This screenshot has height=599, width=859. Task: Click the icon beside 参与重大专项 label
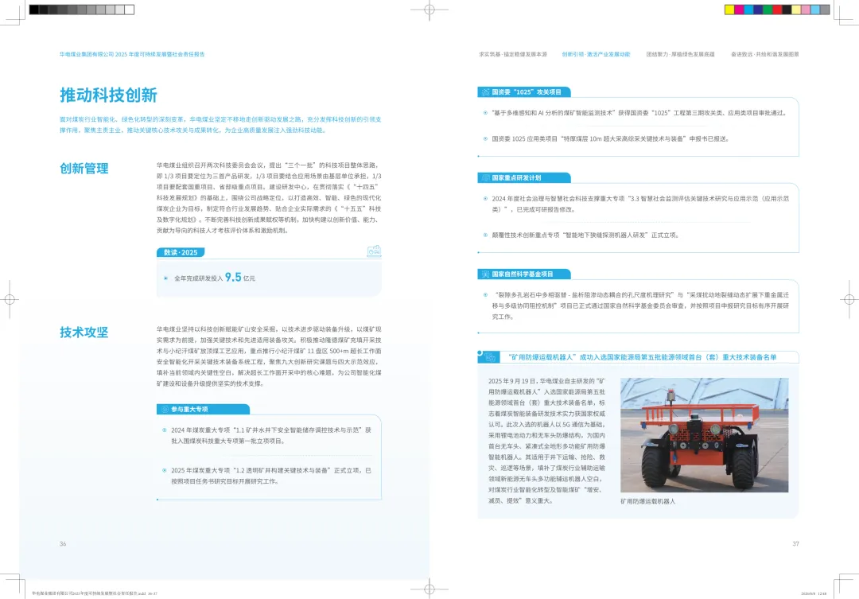[x=165, y=410]
